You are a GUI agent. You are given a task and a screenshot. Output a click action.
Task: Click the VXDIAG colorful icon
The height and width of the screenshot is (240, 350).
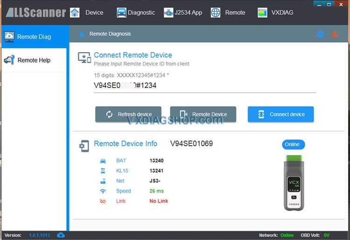pos(262,13)
